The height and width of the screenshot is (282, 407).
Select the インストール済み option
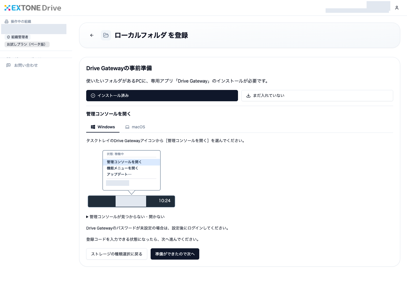162,96
